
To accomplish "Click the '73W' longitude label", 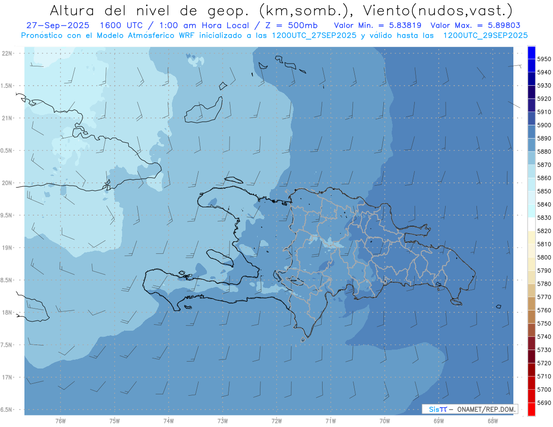I will click(223, 421).
